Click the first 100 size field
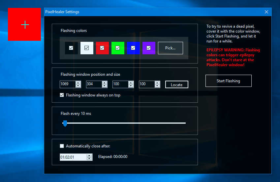The image size is (280, 182). (120, 84)
